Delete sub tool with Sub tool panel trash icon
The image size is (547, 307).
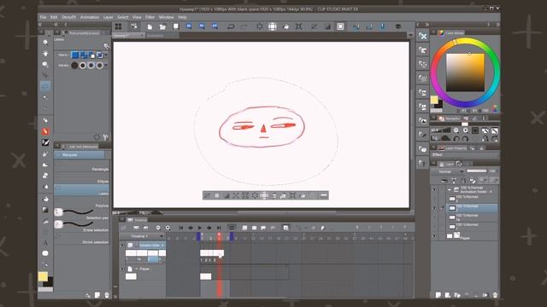coord(107,295)
